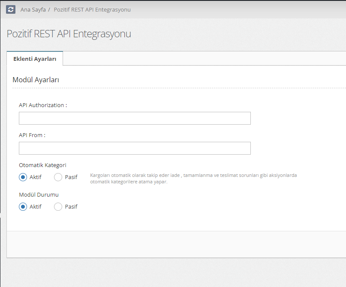Click the empty footer bar of settings panel
The width and height of the screenshot is (346, 287).
click(176, 244)
